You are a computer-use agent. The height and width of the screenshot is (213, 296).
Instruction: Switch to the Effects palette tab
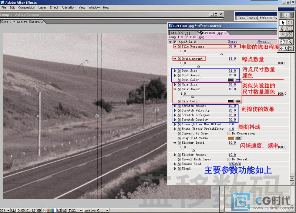tap(265, 18)
